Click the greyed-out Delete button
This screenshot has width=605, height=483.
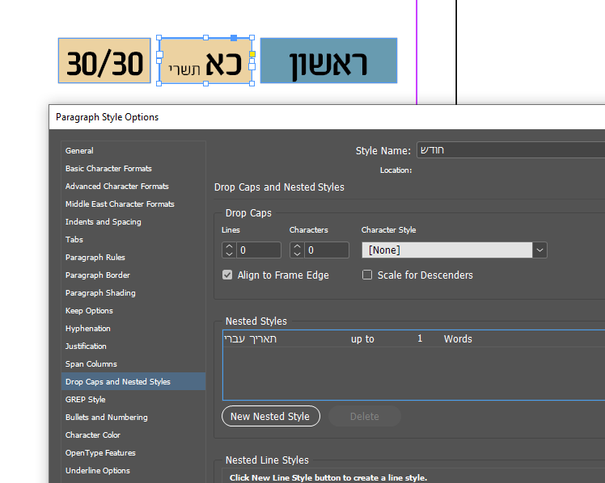click(364, 416)
